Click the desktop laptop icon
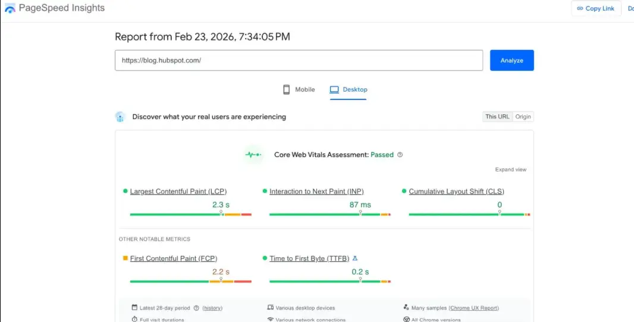Image resolution: width=634 pixels, height=322 pixels. coord(334,89)
